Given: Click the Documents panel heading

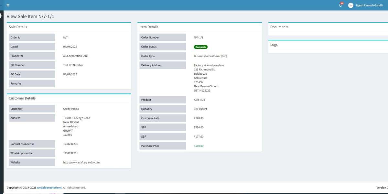Looking at the screenshot, I should point(279,27).
